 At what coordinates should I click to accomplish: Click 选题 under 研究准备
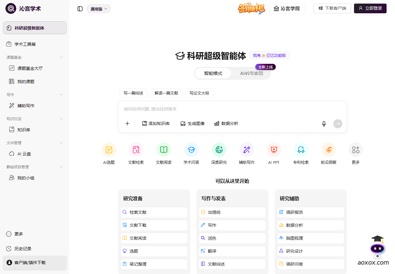[x=154, y=251]
